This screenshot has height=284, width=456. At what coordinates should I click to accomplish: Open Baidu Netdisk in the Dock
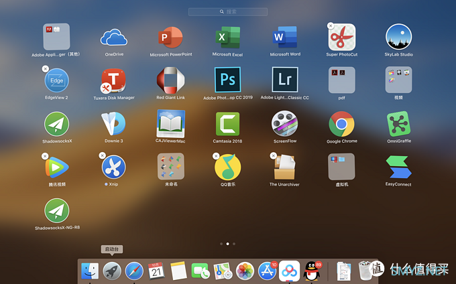[x=290, y=271]
